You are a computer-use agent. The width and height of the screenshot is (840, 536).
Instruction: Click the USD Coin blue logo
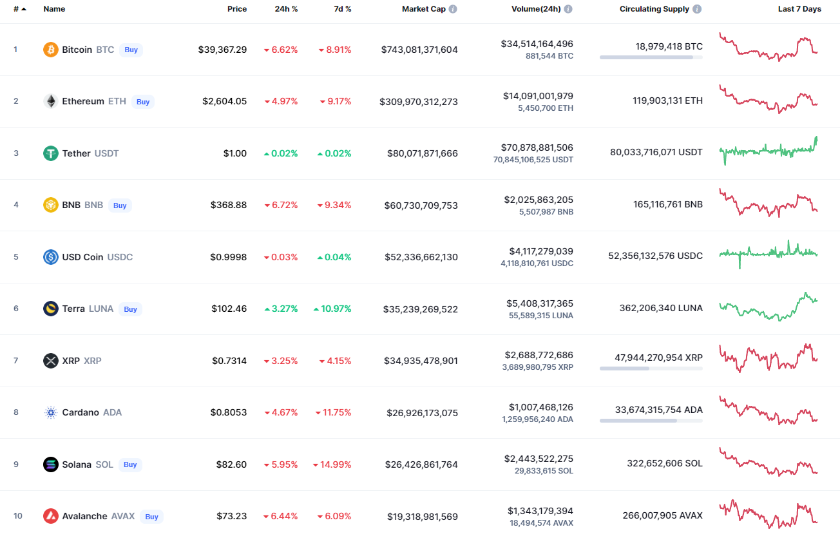tap(51, 257)
